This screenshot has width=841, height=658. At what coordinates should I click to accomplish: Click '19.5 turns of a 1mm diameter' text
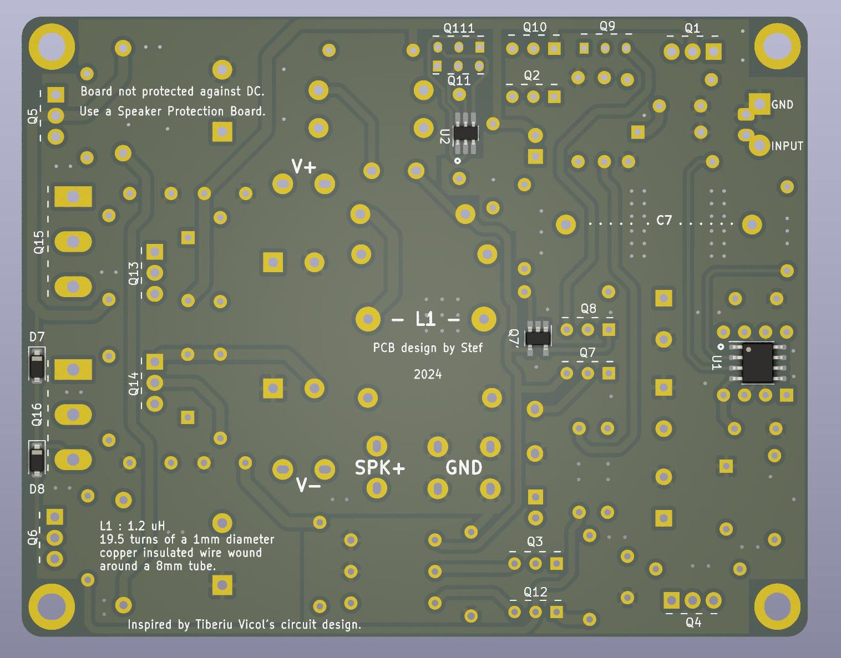pyautogui.click(x=187, y=539)
